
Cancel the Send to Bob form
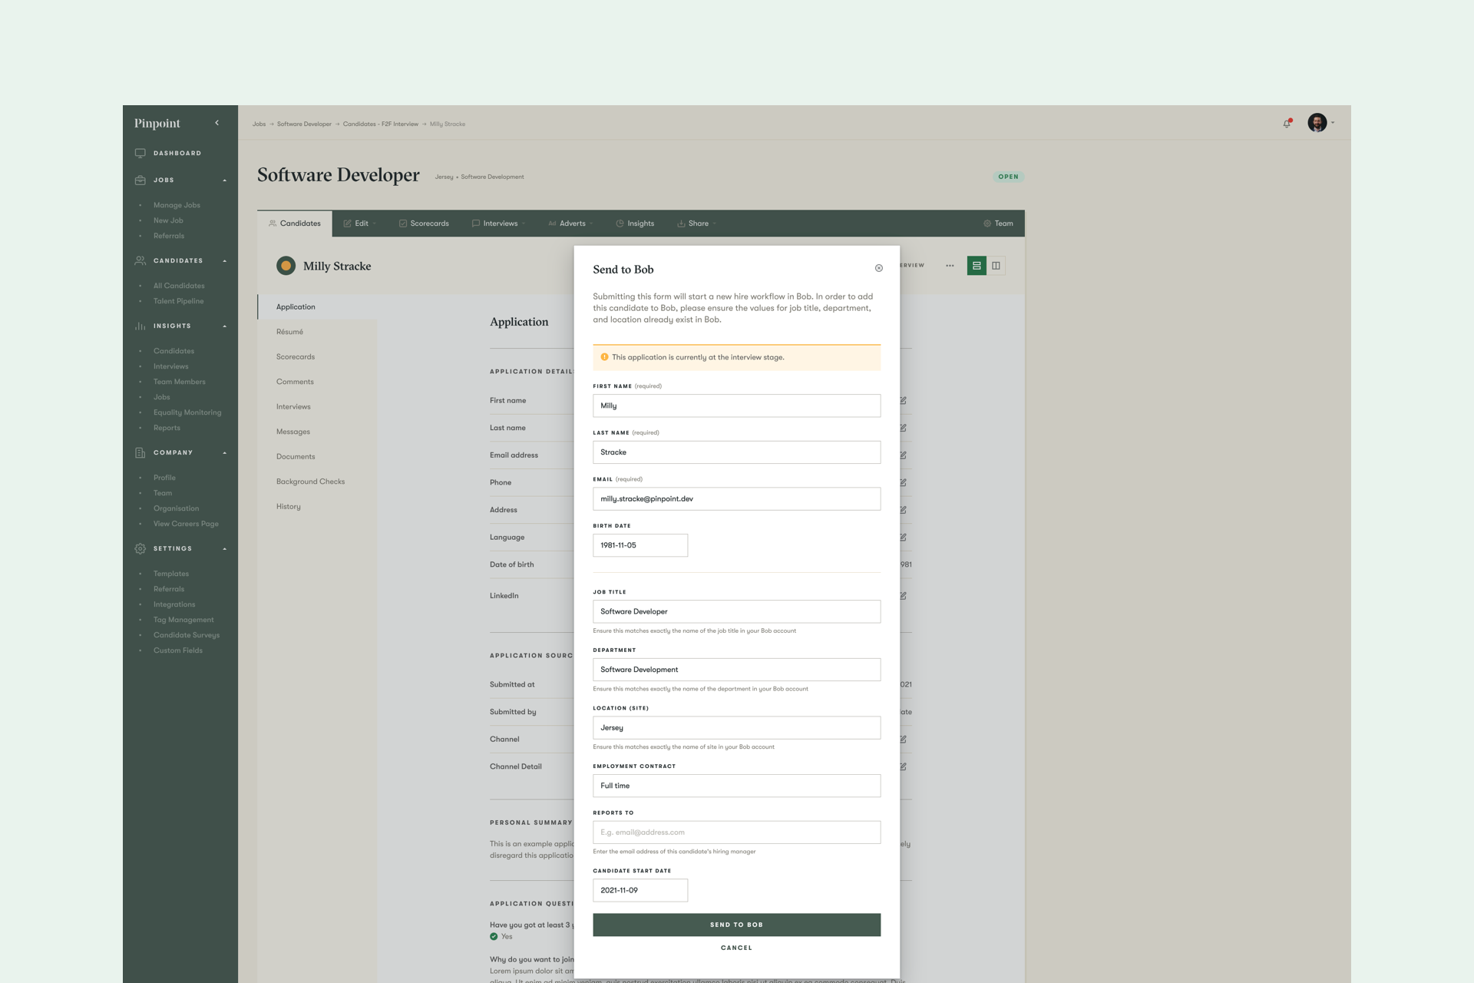pos(736,948)
